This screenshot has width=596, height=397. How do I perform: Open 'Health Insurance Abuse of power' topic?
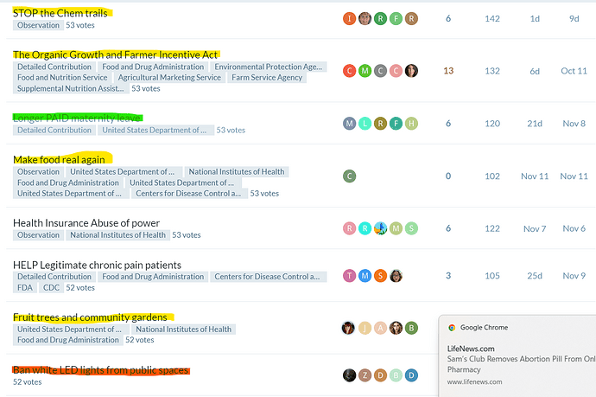tap(86, 223)
